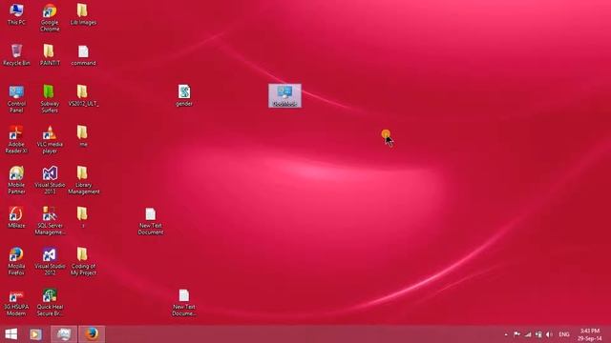Click the network signal tray icon
611x343 pixels.
point(528,334)
